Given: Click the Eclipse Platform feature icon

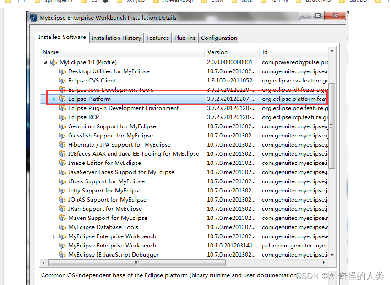Looking at the screenshot, I should point(62,99).
